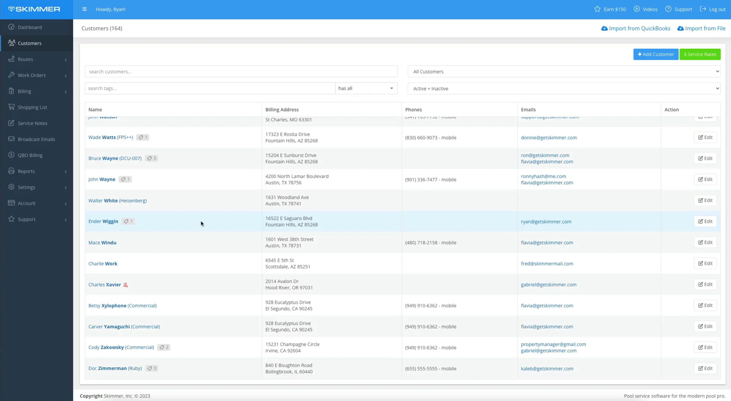Image resolution: width=731 pixels, height=401 pixels.
Task: Open the Active + Inactive dropdown
Action: (564, 88)
